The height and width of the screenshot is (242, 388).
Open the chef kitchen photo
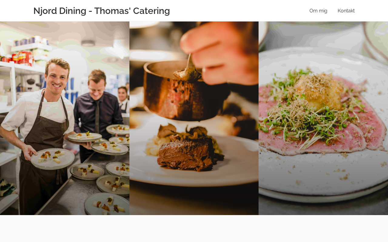point(65,118)
